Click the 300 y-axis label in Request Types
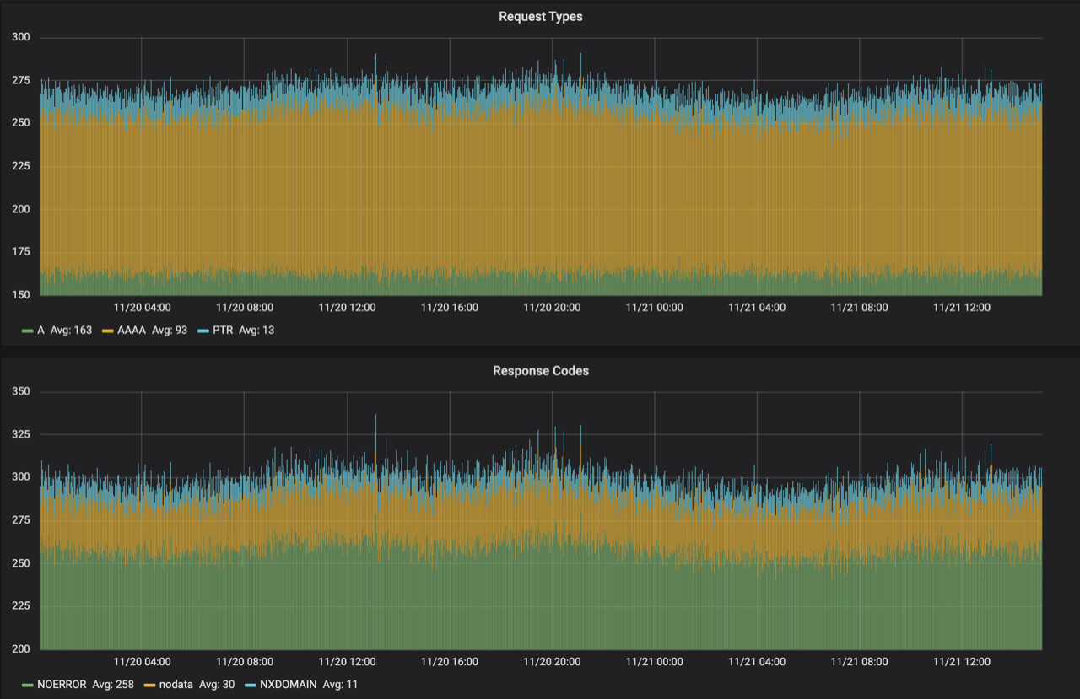This screenshot has height=699, width=1080. (x=21, y=37)
